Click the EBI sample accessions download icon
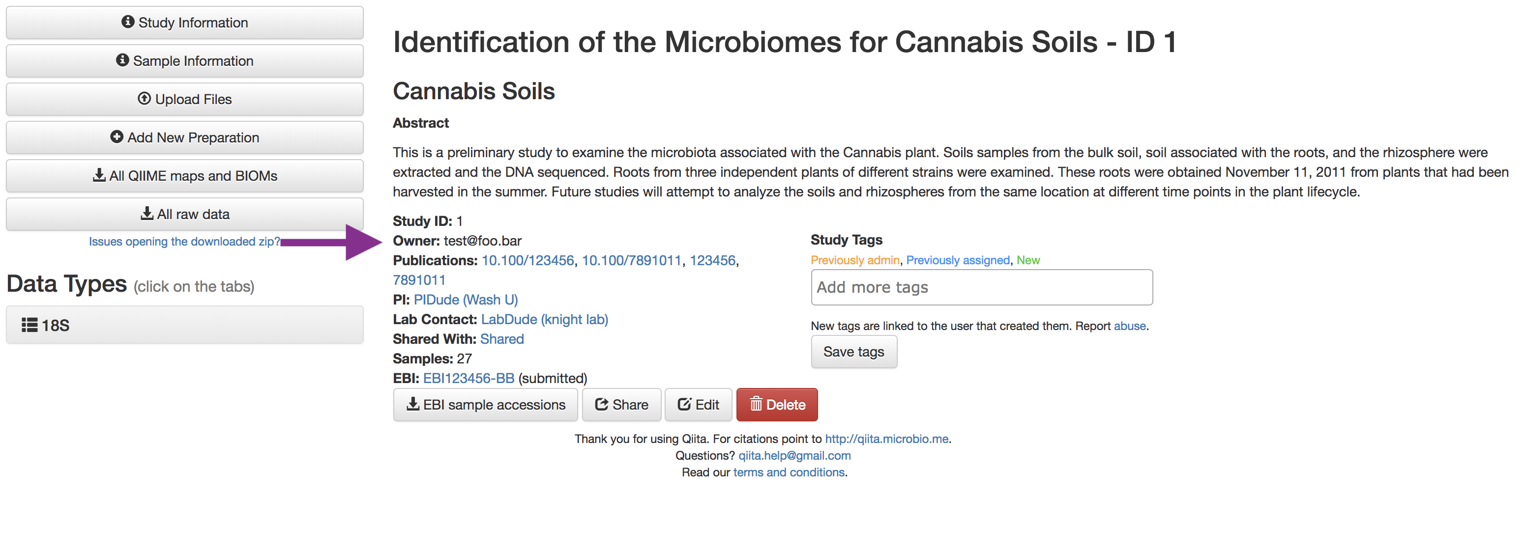Image resolution: width=1526 pixels, height=553 pixels. tap(413, 404)
